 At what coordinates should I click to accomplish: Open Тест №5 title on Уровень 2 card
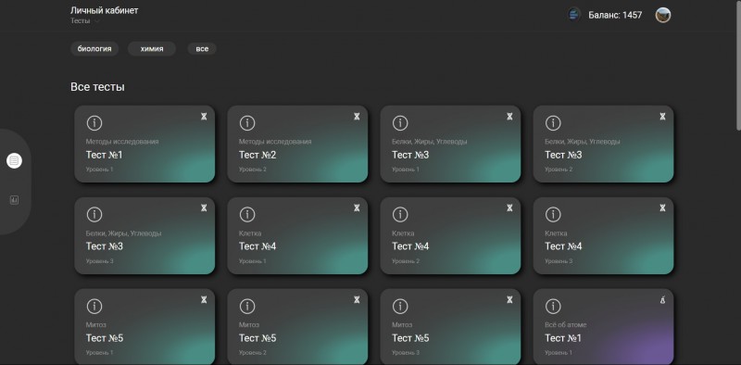(x=257, y=338)
